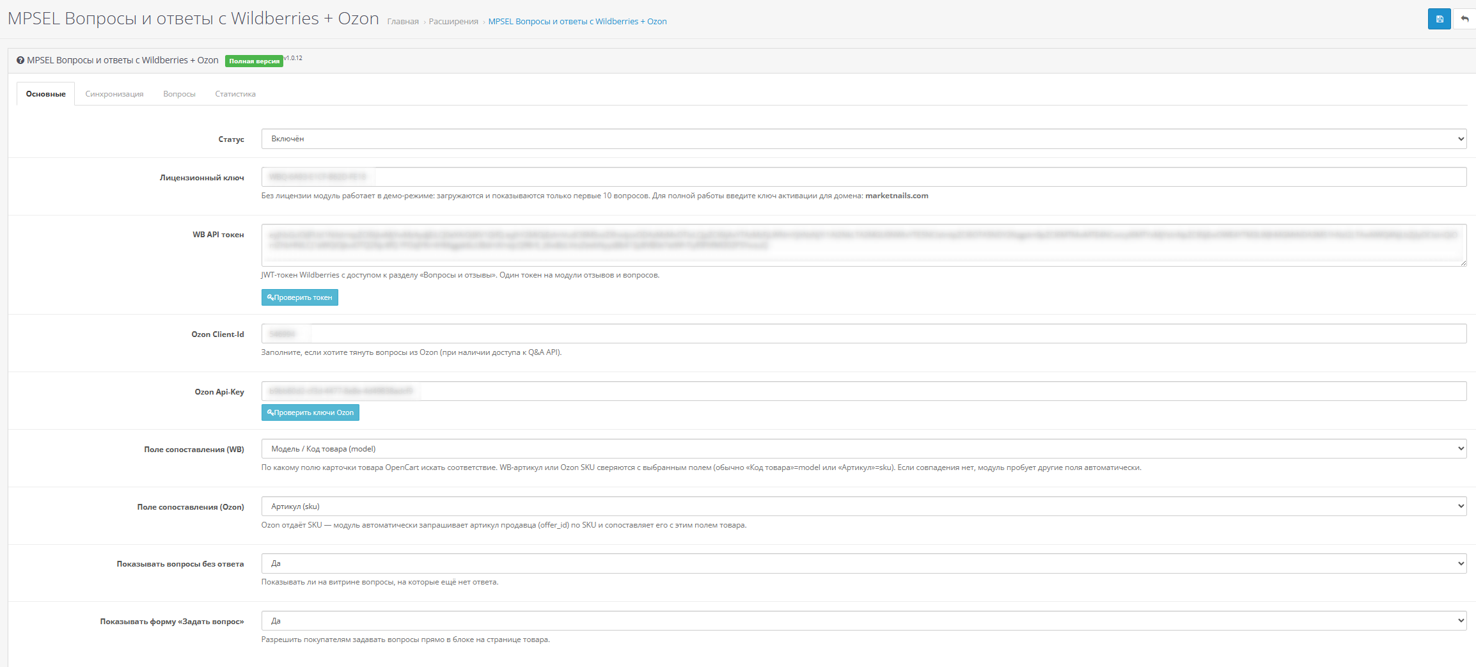The height and width of the screenshot is (667, 1476).
Task: Click the hint starting with Показывать ли на витрине
Action: coord(380,582)
